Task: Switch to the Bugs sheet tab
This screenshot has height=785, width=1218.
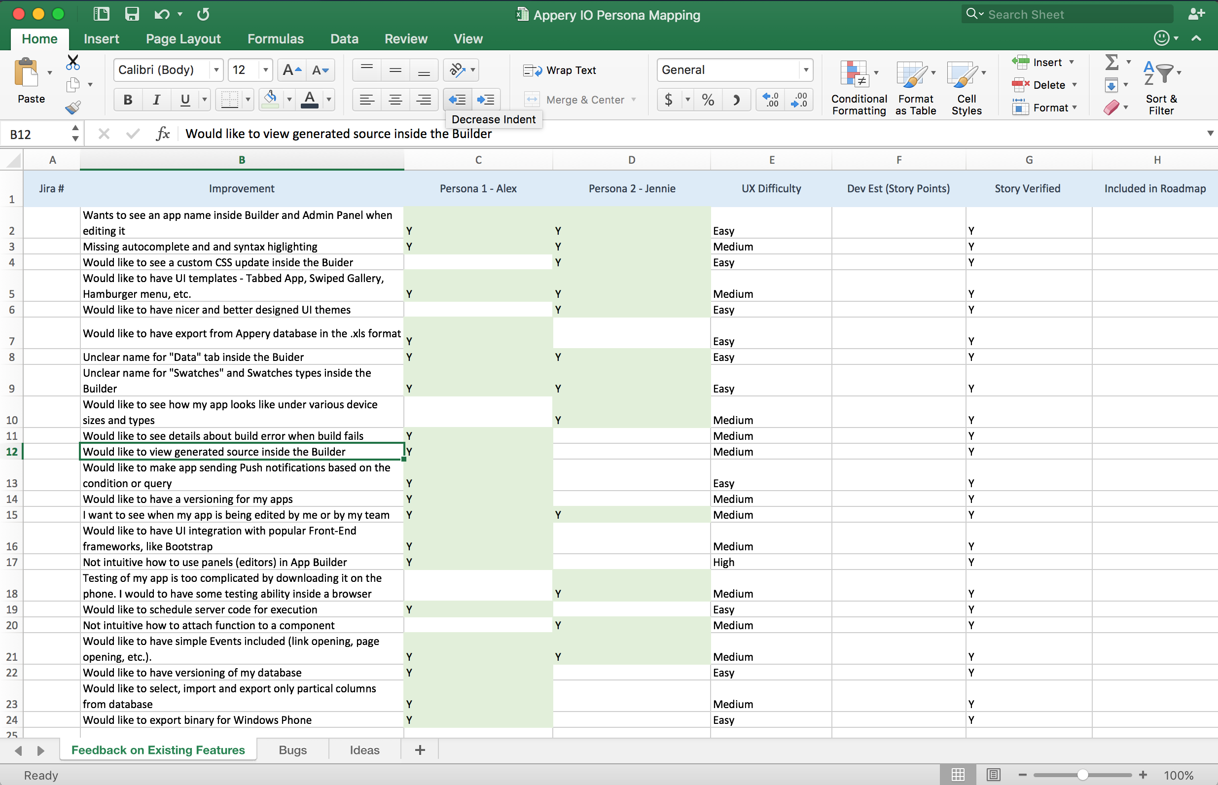Action: click(x=292, y=750)
